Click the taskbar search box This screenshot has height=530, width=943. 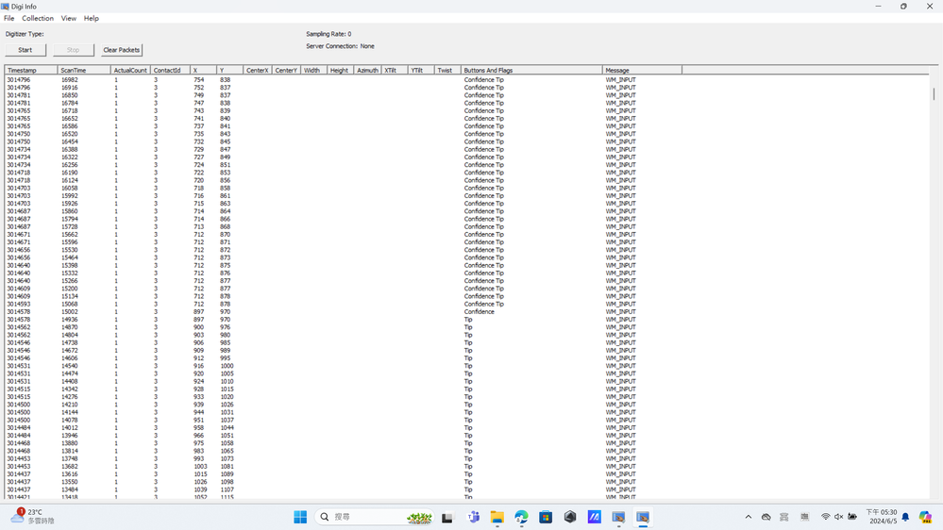click(374, 517)
